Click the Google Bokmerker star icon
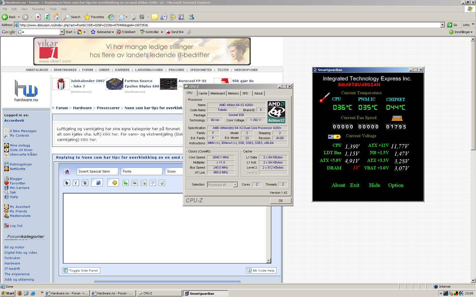The height and width of the screenshot is (297, 476). tap(93, 32)
